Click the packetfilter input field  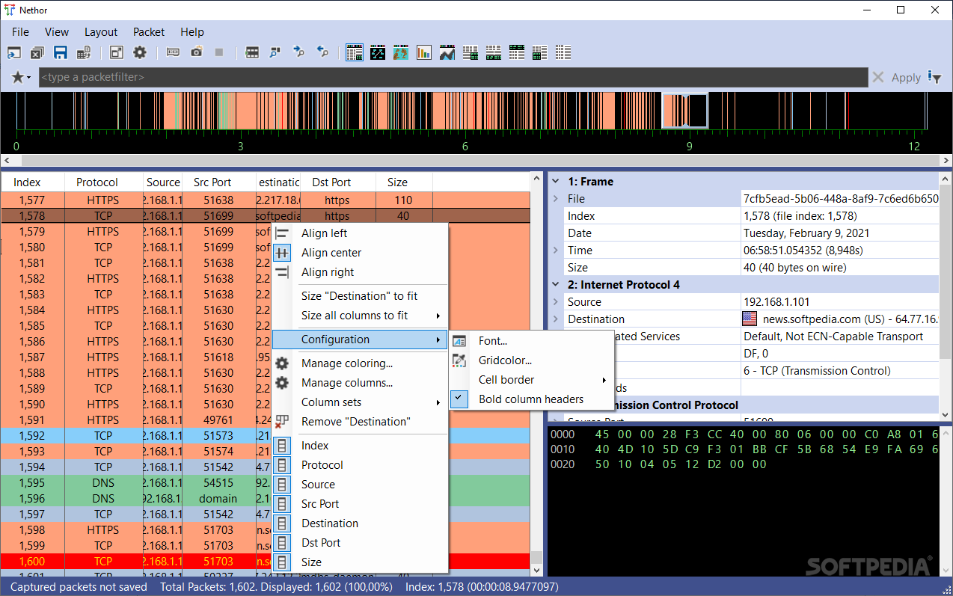pos(453,77)
